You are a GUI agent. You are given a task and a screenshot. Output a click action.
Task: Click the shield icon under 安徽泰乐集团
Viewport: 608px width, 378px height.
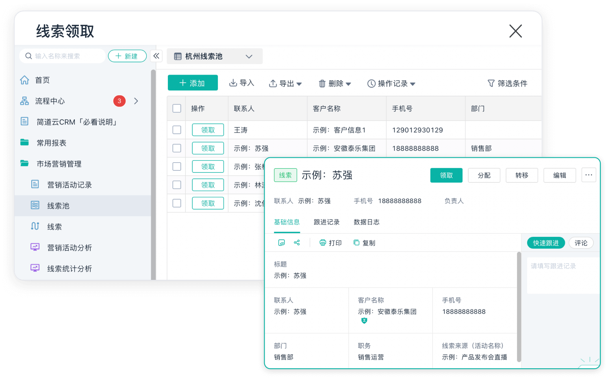[x=364, y=321]
